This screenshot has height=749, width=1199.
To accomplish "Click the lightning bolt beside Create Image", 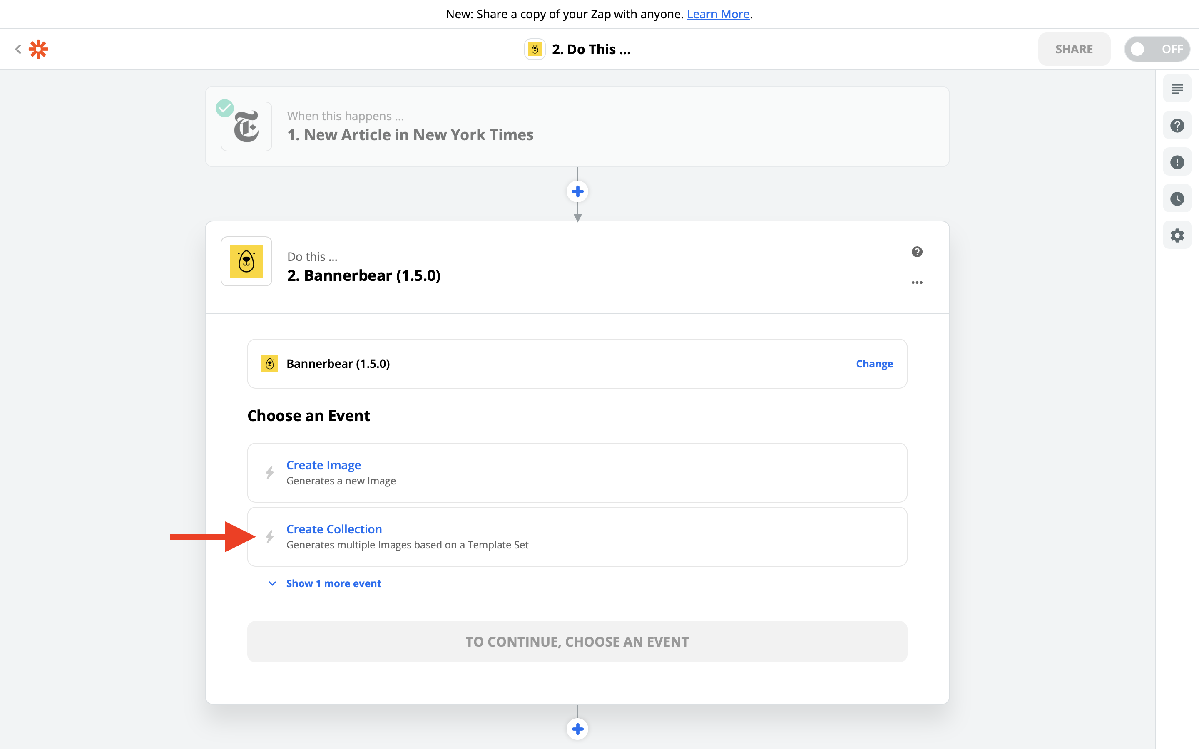I will [x=269, y=473].
